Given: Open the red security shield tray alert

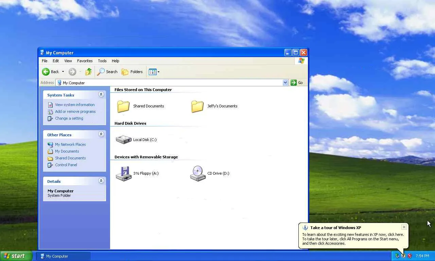Looking at the screenshot, I should [x=410, y=256].
